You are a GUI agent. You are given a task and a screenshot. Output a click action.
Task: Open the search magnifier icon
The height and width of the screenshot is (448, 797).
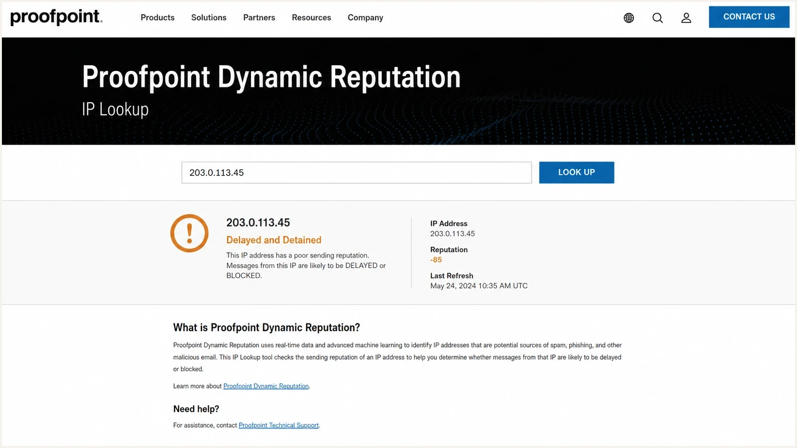(x=657, y=18)
